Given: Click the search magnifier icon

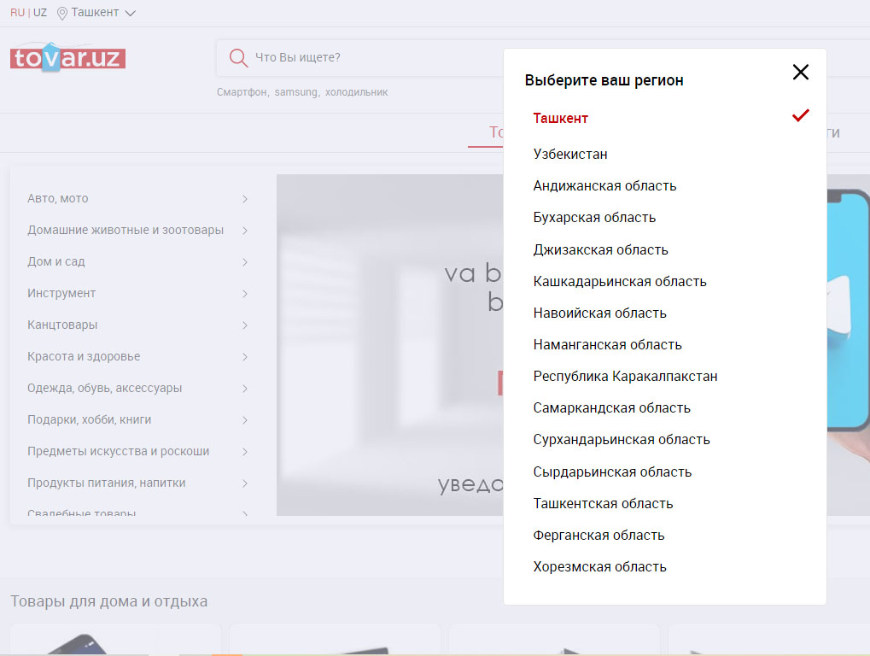Looking at the screenshot, I should click(238, 58).
